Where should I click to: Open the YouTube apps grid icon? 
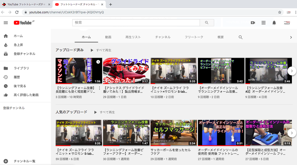263,23
